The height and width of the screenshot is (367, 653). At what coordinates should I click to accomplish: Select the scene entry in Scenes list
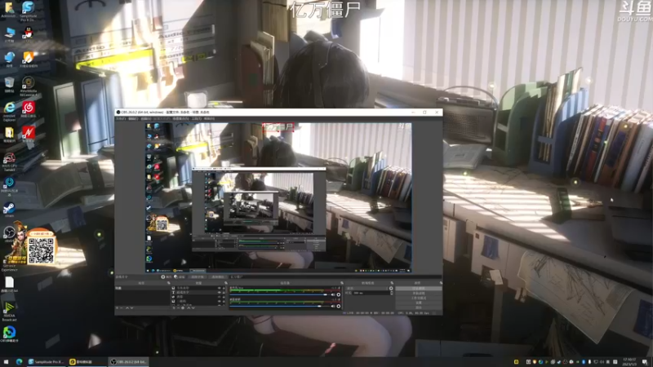tap(142, 288)
